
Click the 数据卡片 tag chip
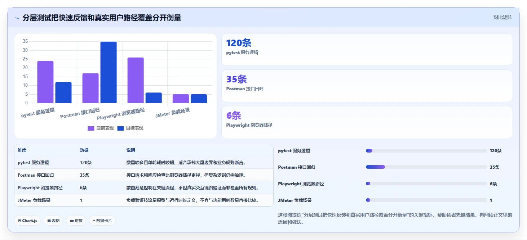pyautogui.click(x=102, y=221)
